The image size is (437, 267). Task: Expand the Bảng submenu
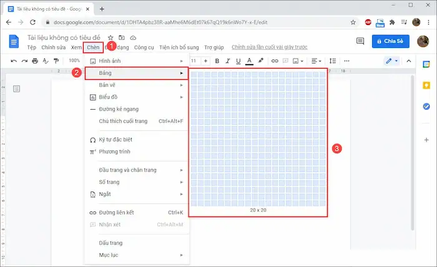[136, 73]
